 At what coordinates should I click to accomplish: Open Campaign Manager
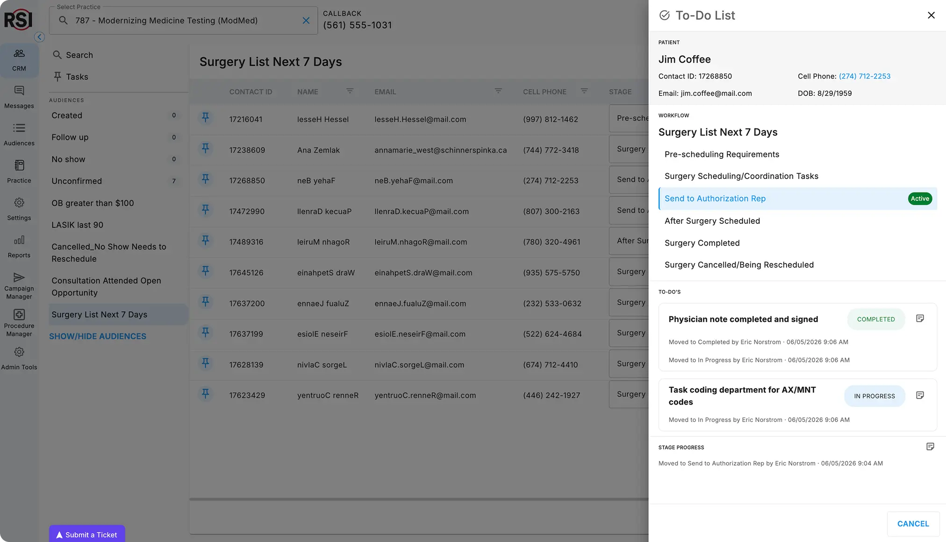coord(19,285)
